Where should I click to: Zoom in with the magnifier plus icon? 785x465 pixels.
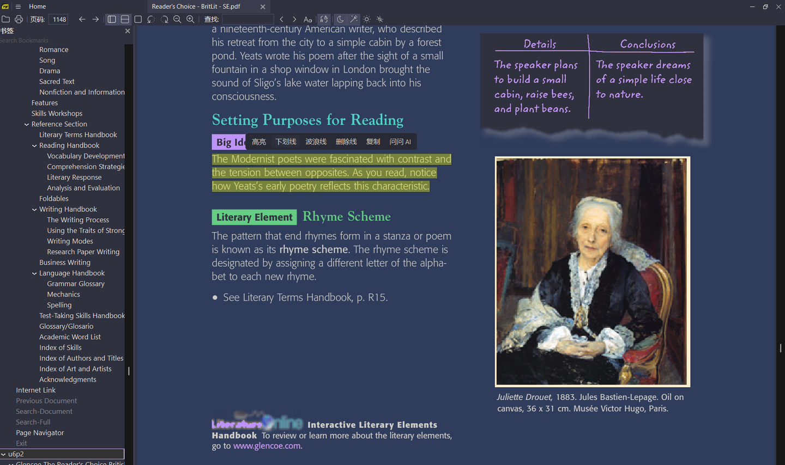[x=190, y=19]
